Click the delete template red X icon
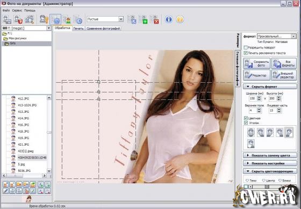Viewport: 301px width, 209px height. click(154, 19)
